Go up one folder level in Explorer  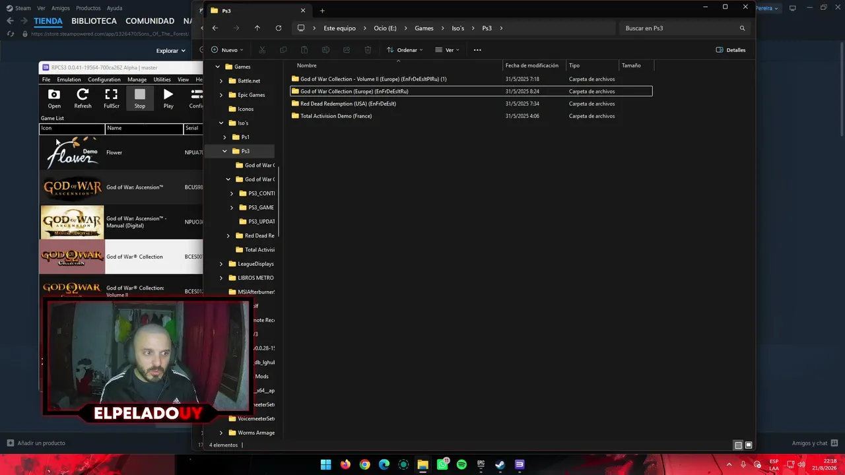tap(257, 28)
